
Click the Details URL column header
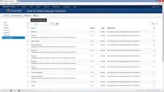click(111, 28)
